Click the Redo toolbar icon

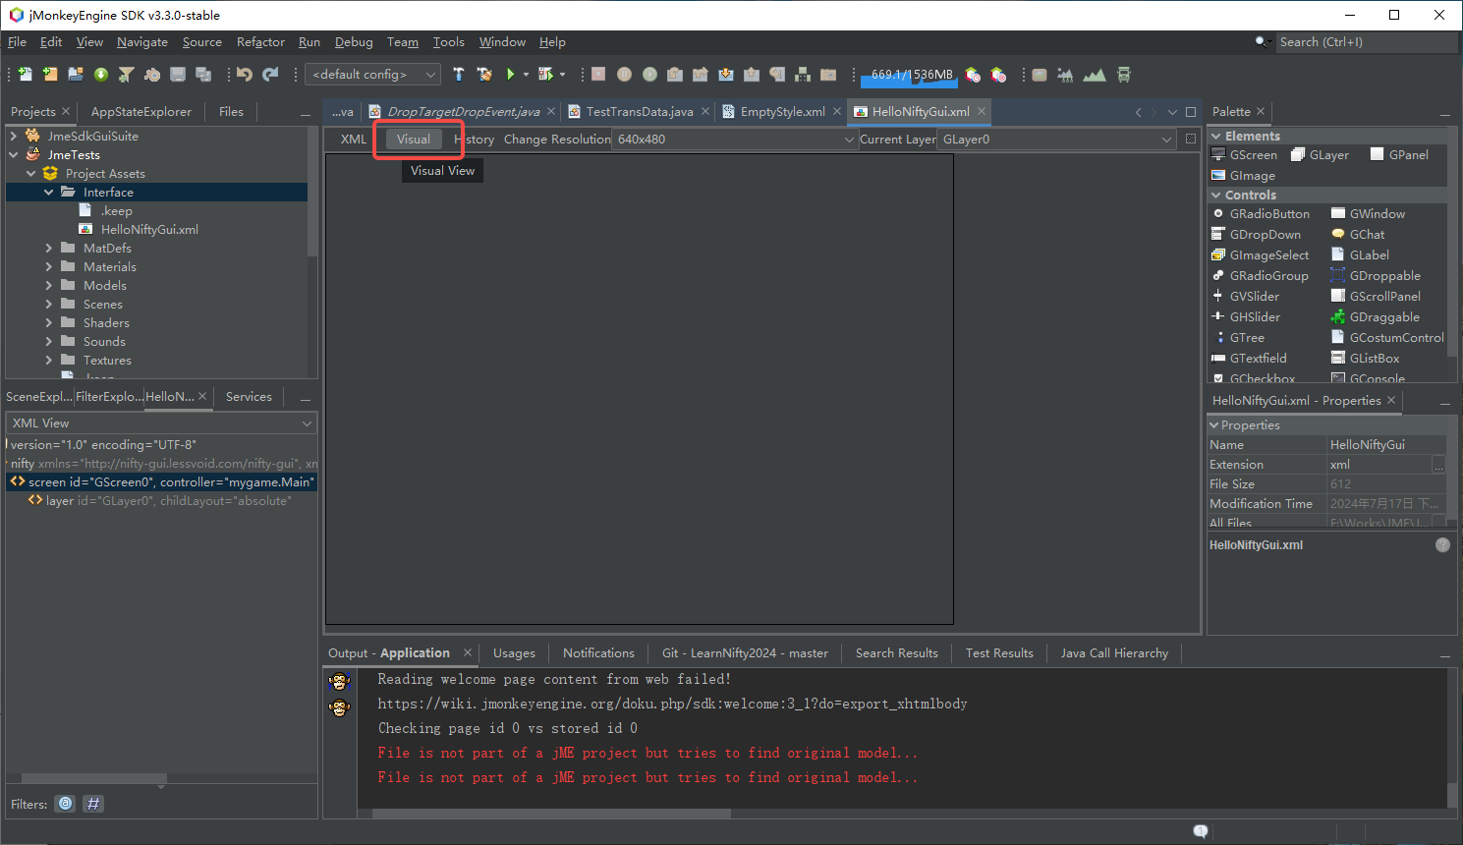[x=270, y=75]
